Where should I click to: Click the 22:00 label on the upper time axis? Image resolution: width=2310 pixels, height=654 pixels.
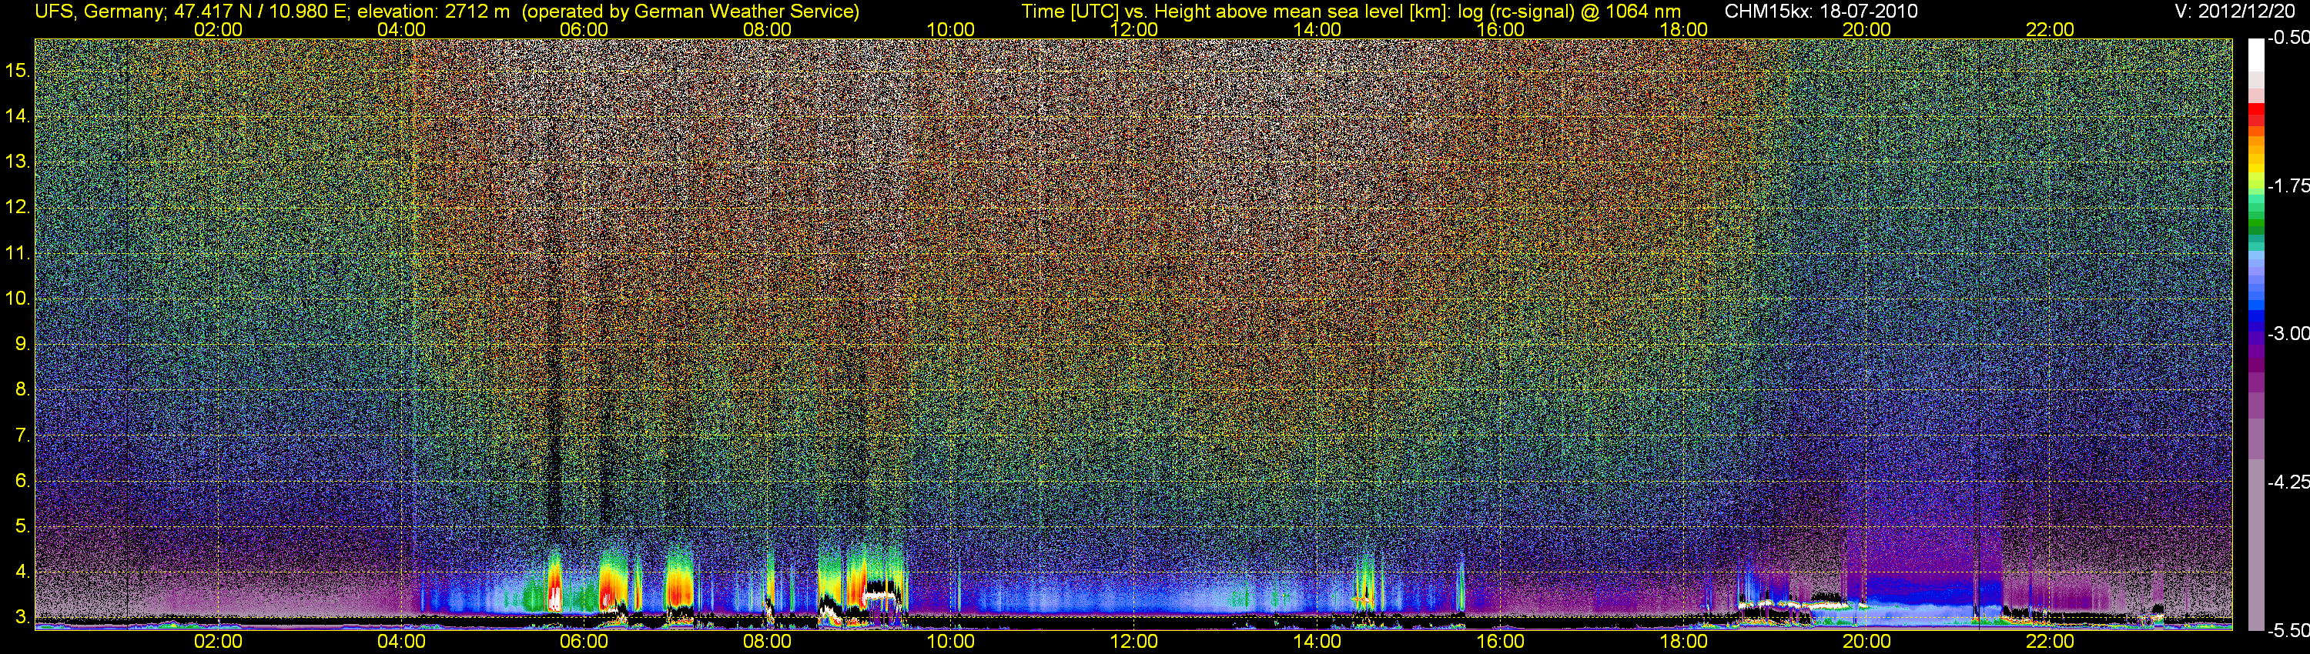pyautogui.click(x=2050, y=29)
